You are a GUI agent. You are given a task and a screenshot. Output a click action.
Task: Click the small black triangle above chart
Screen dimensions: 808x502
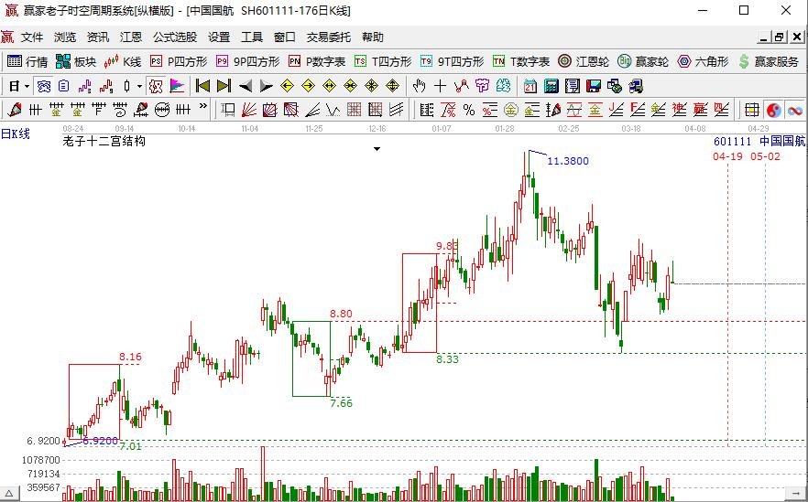click(x=377, y=149)
